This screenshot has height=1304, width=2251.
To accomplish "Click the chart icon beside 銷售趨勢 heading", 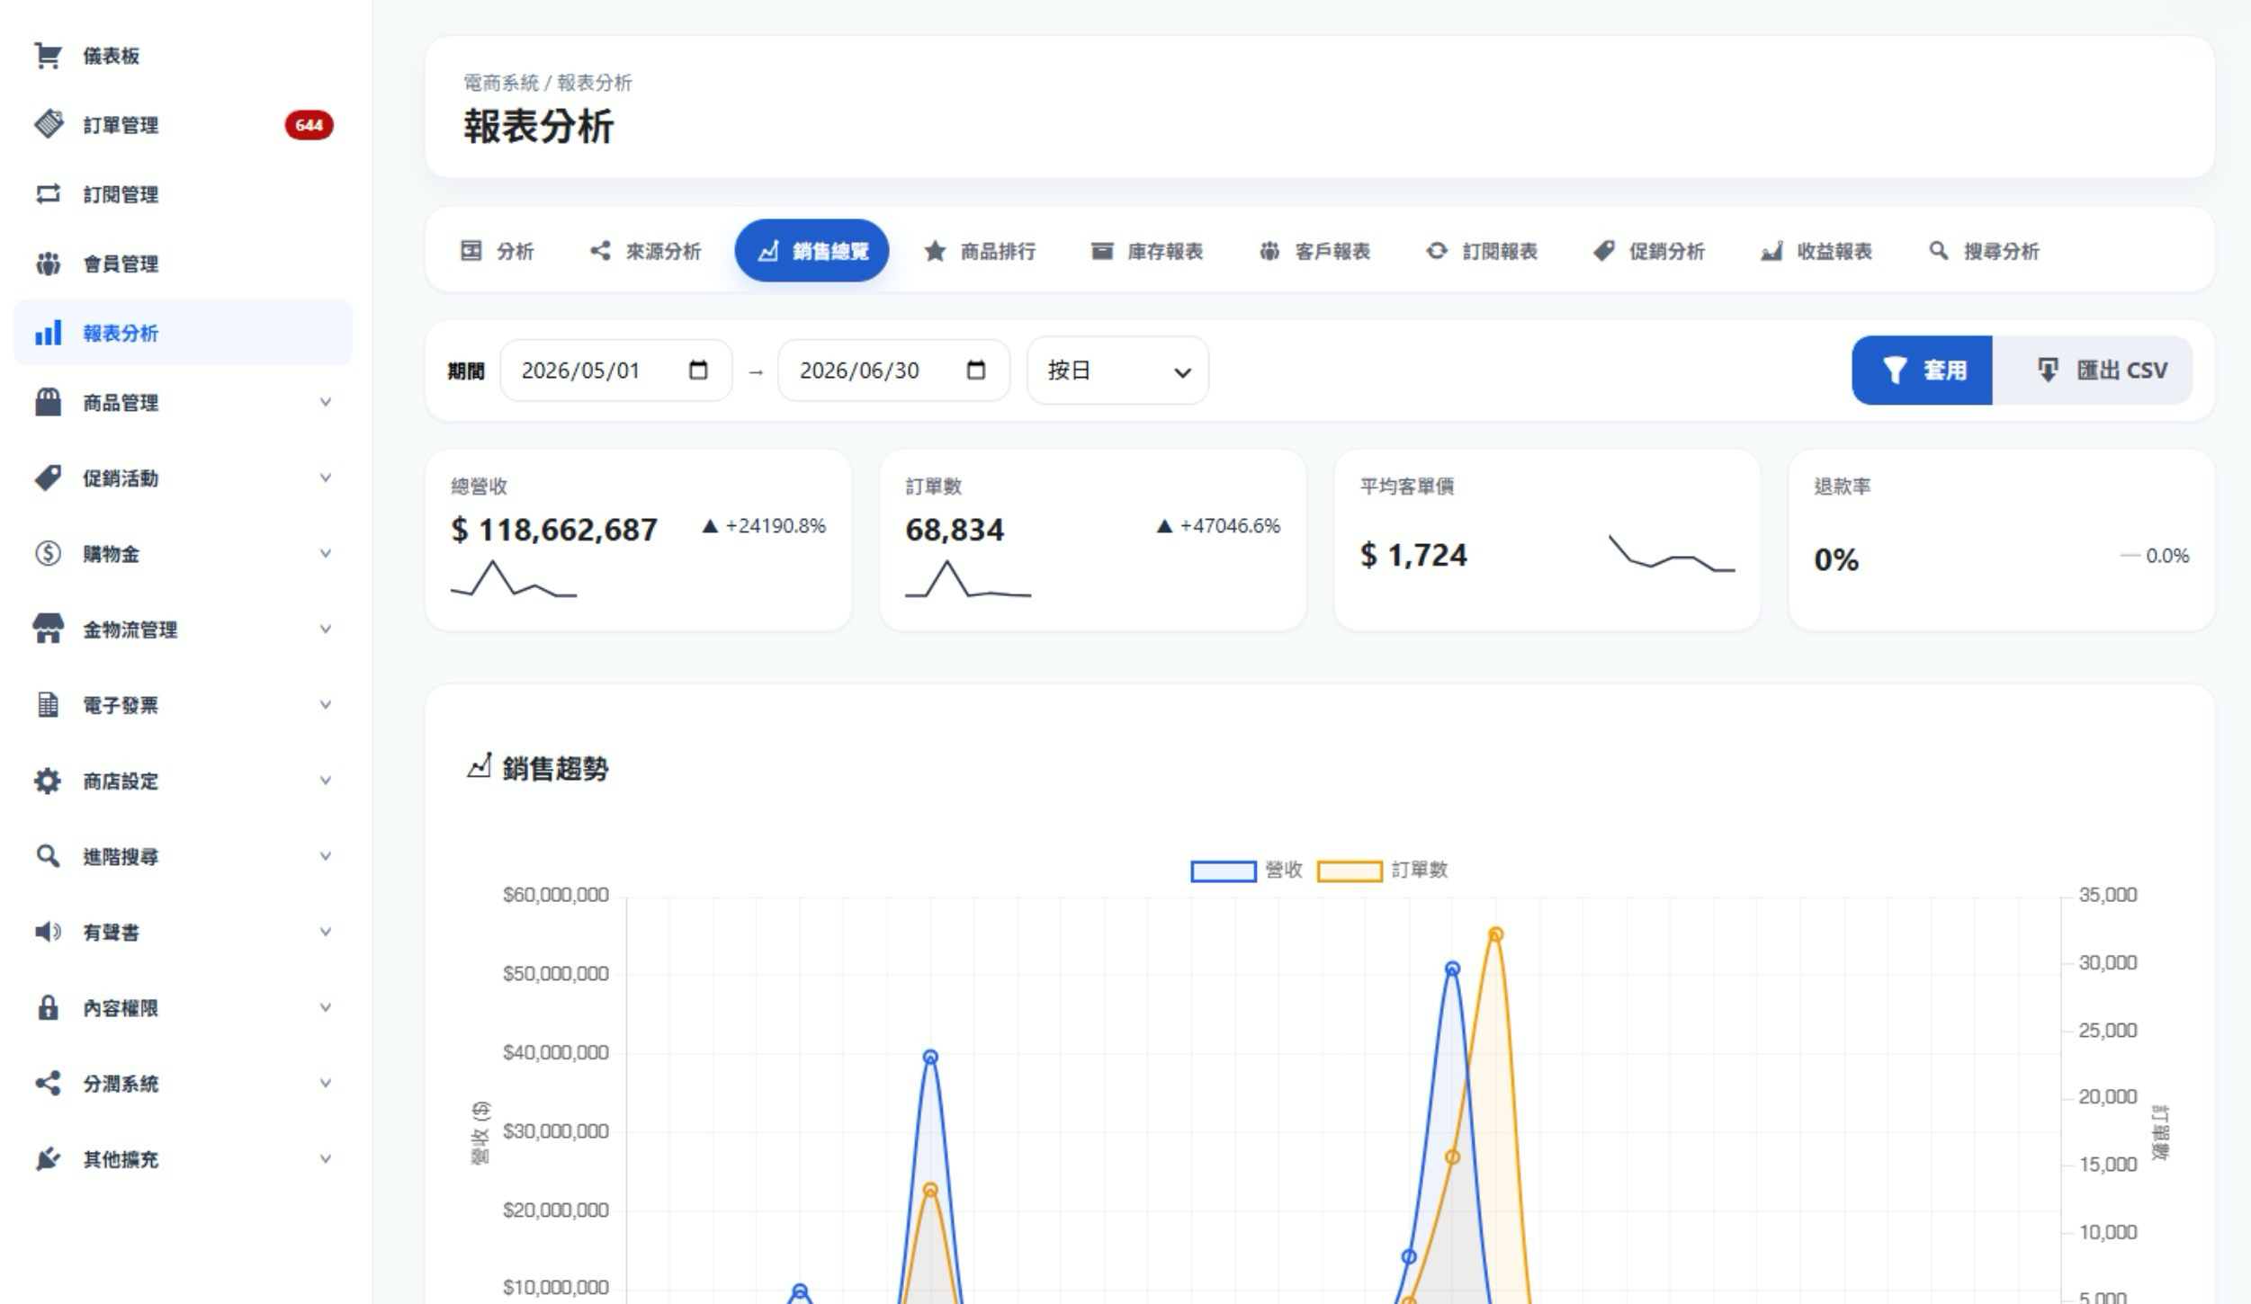I will pos(480,766).
